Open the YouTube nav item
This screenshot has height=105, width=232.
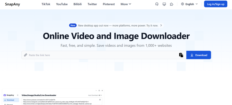tap(62, 4)
